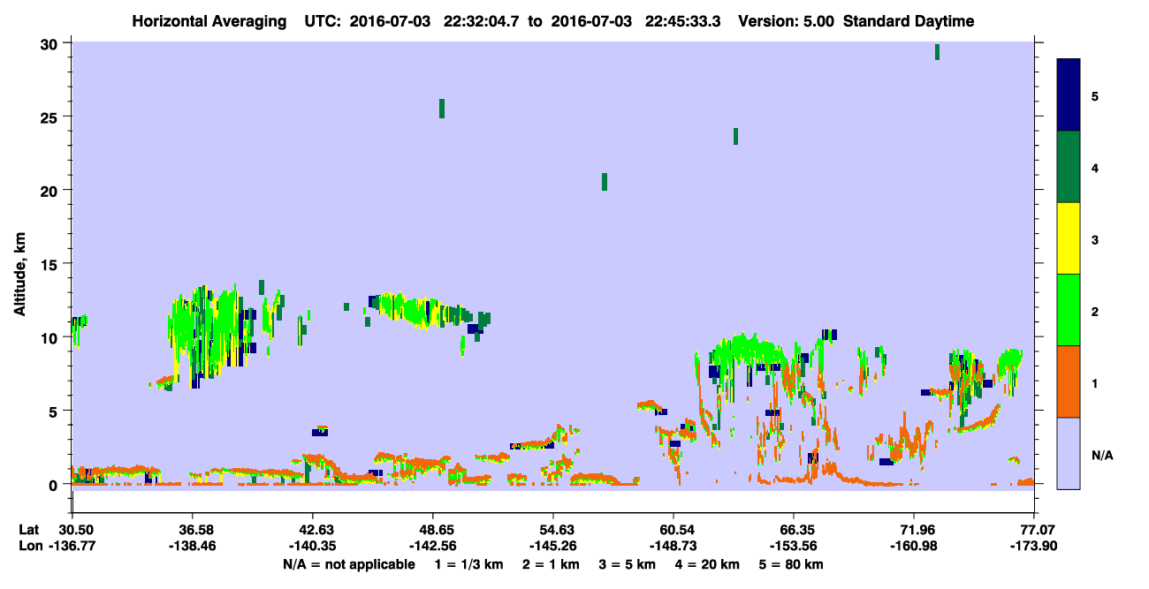This screenshot has height=589, width=1149.
Task: Click longitude value -160.98
Action: 913,547
